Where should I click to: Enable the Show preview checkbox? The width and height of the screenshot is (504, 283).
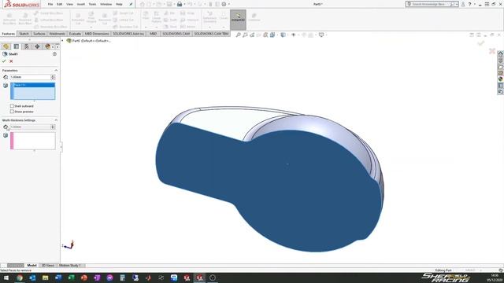pos(12,112)
